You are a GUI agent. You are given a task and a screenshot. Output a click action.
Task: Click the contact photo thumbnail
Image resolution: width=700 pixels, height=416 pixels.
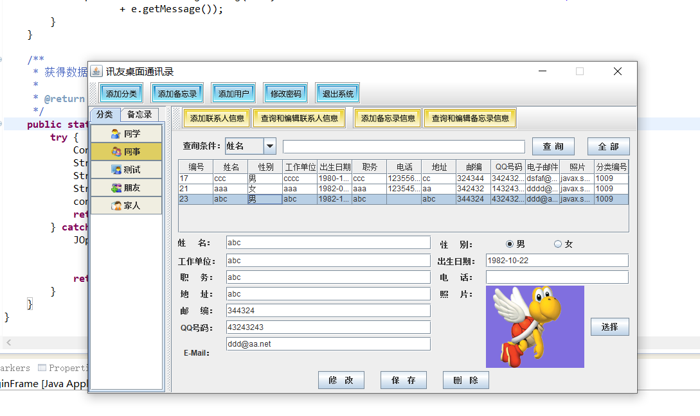pyautogui.click(x=535, y=327)
